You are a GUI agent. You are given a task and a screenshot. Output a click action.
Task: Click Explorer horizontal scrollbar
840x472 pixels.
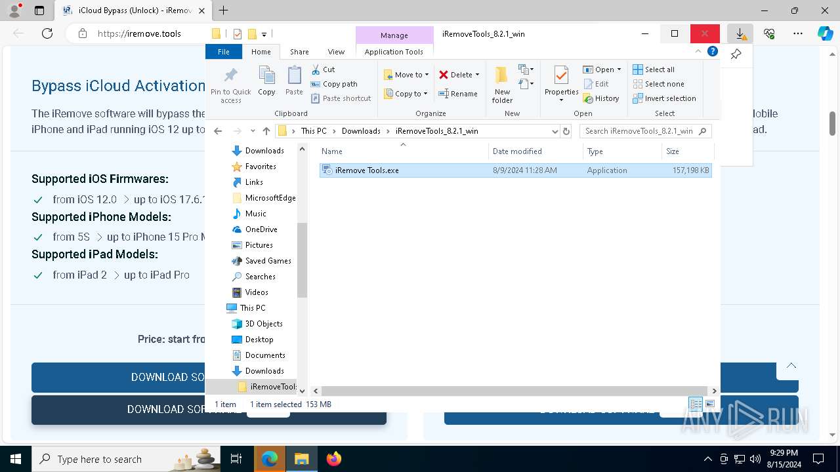514,391
